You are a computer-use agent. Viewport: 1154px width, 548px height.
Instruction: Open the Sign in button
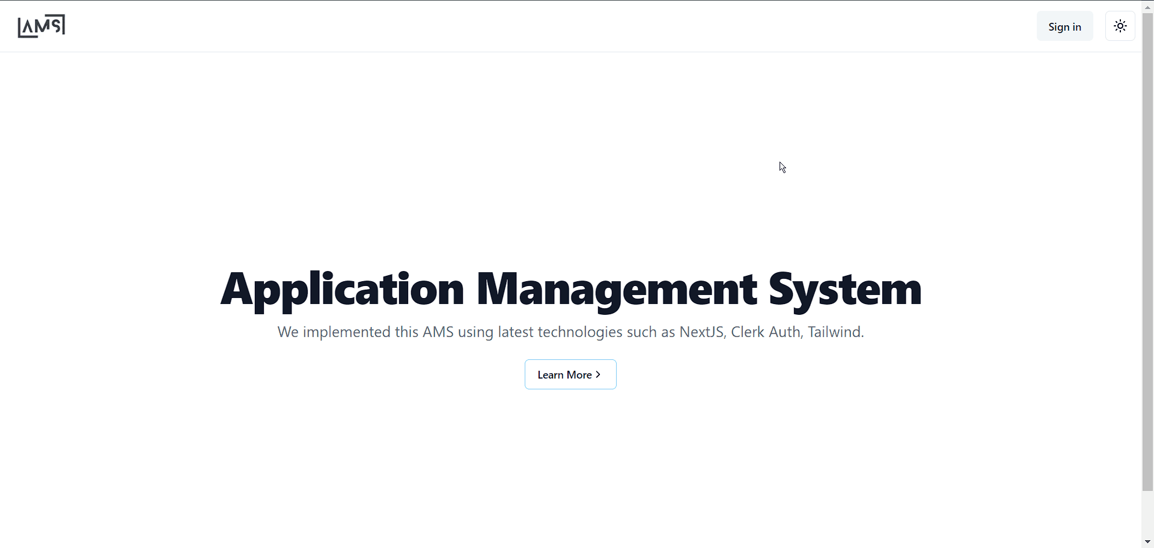[x=1064, y=26]
